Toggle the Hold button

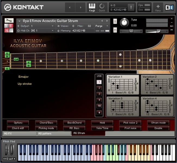(102, 123)
